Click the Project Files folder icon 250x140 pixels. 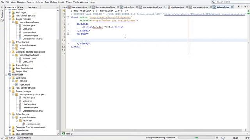click(x=13, y=72)
